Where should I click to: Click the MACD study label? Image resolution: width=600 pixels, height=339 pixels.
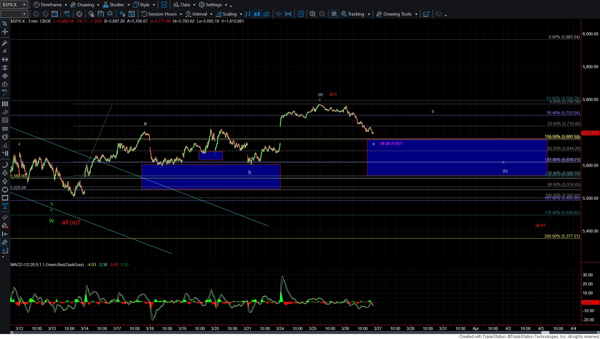click(47, 265)
